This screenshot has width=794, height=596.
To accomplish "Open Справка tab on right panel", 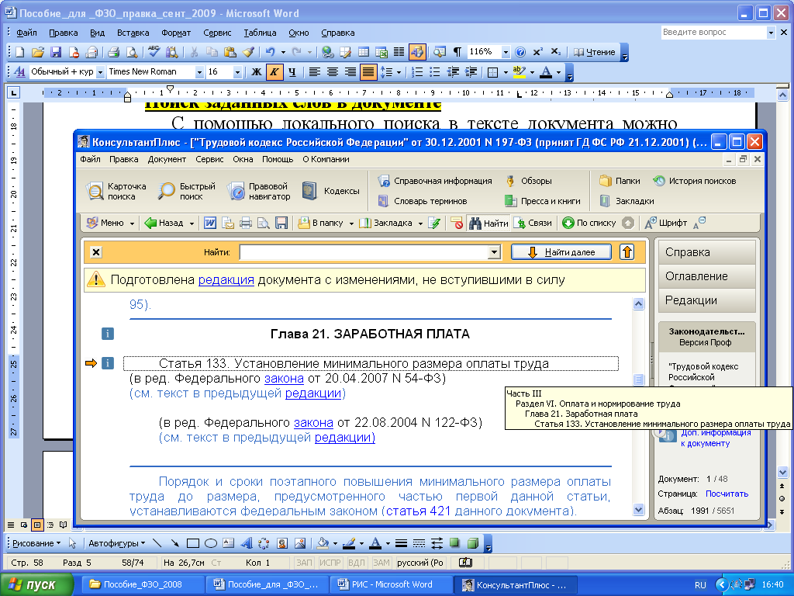I will 706,252.
